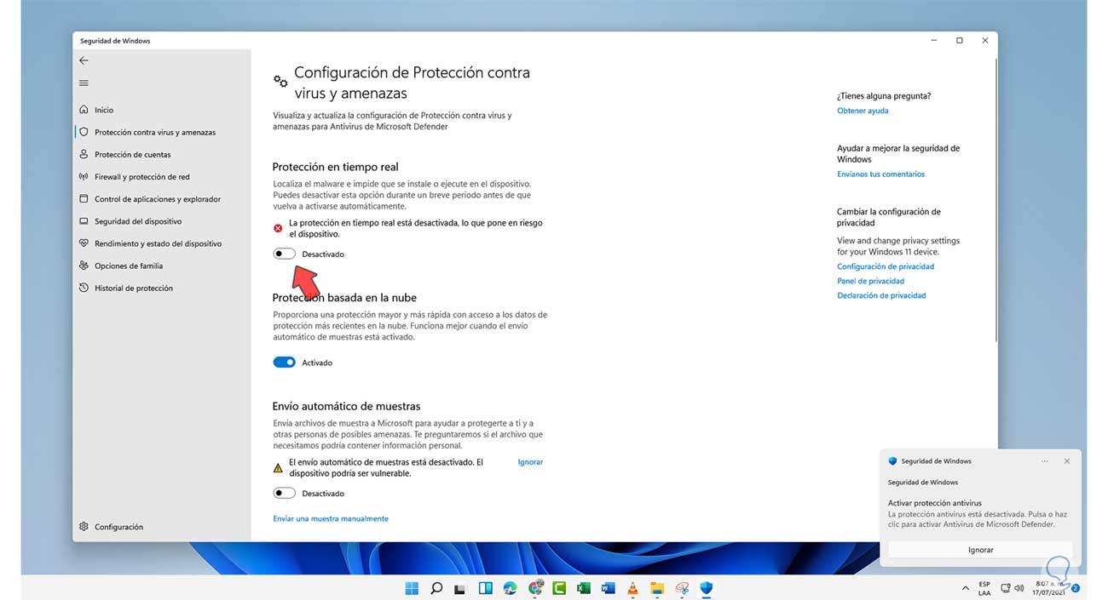Open Word from taskbar
Image resolution: width=1108 pixels, height=600 pixels.
click(x=609, y=587)
